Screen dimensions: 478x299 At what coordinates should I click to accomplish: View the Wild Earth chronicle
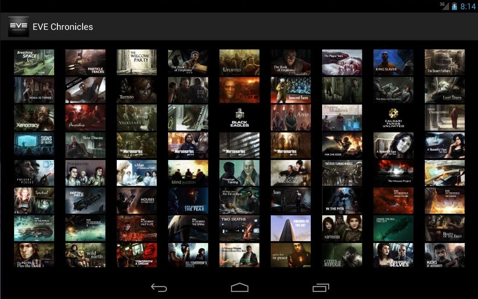(x=85, y=256)
